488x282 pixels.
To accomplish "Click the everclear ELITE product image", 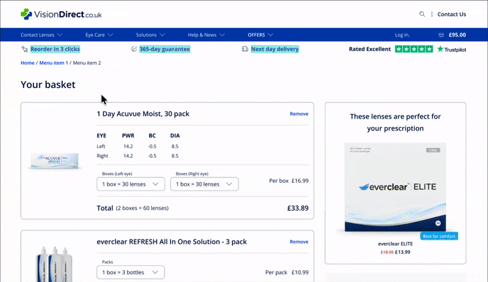I will [x=395, y=187].
